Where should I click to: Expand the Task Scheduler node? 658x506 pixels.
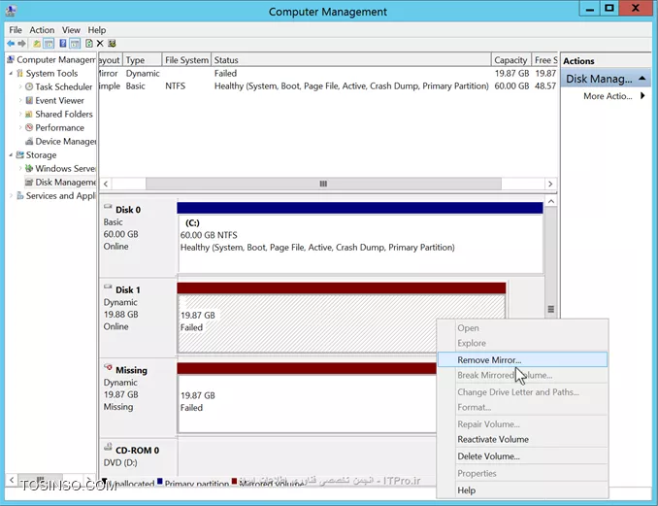pos(20,86)
